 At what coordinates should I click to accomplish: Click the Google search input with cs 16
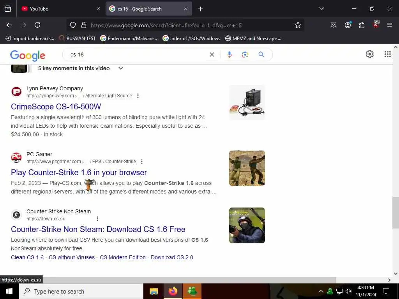pyautogui.click(x=138, y=55)
